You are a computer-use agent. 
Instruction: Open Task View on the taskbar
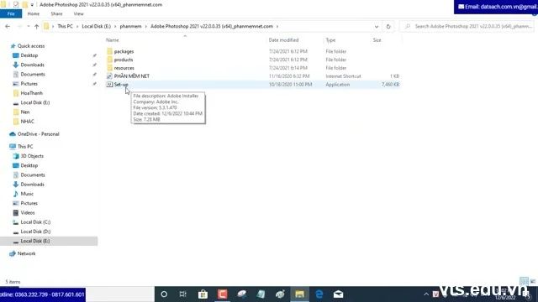[x=183, y=294]
